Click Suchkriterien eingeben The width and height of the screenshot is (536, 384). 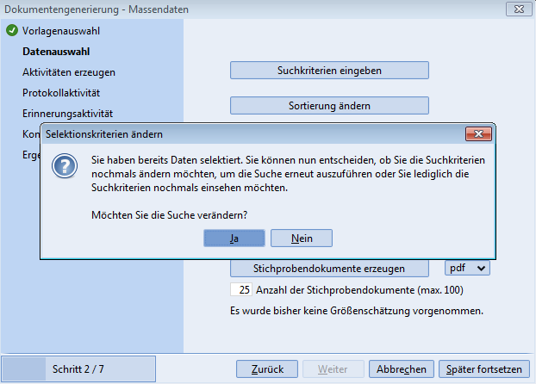pyautogui.click(x=329, y=70)
